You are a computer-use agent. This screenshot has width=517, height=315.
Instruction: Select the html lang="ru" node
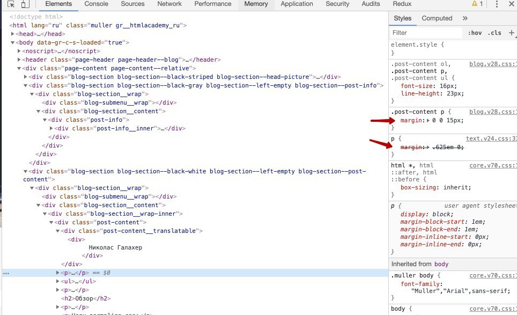tap(98, 25)
